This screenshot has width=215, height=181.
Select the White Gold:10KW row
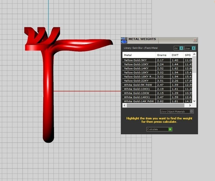pos(157,93)
